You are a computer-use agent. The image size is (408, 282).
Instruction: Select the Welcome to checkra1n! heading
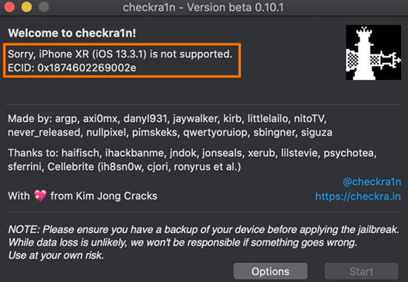(71, 33)
